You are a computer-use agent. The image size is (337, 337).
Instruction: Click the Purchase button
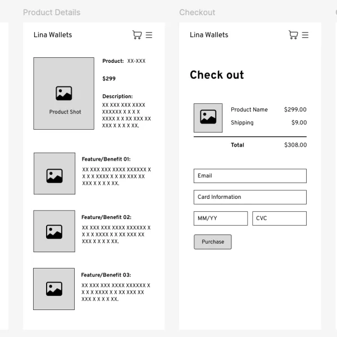(x=213, y=242)
